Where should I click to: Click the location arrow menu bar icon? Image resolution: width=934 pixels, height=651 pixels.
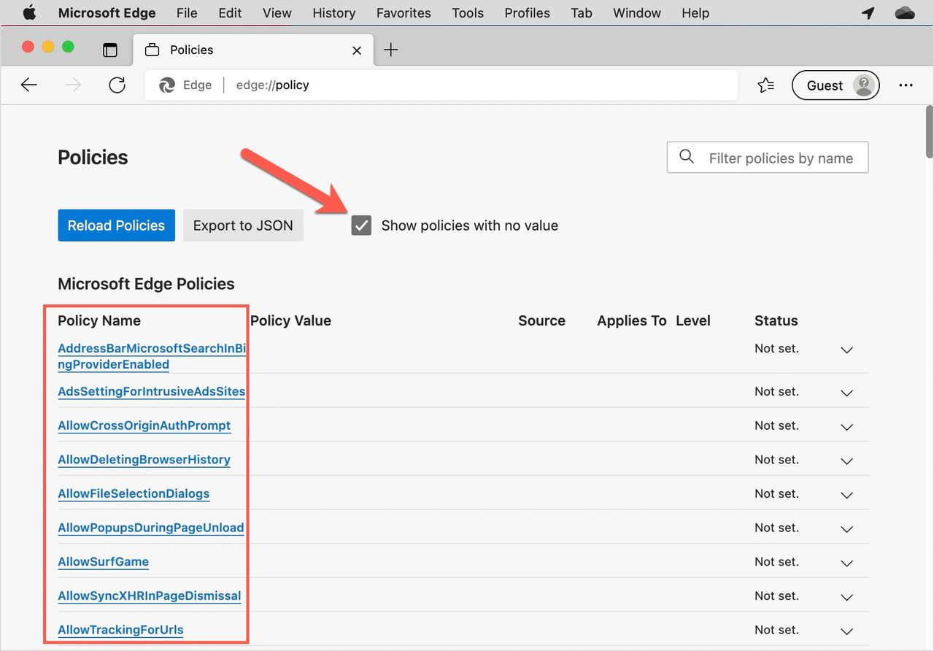pos(868,13)
